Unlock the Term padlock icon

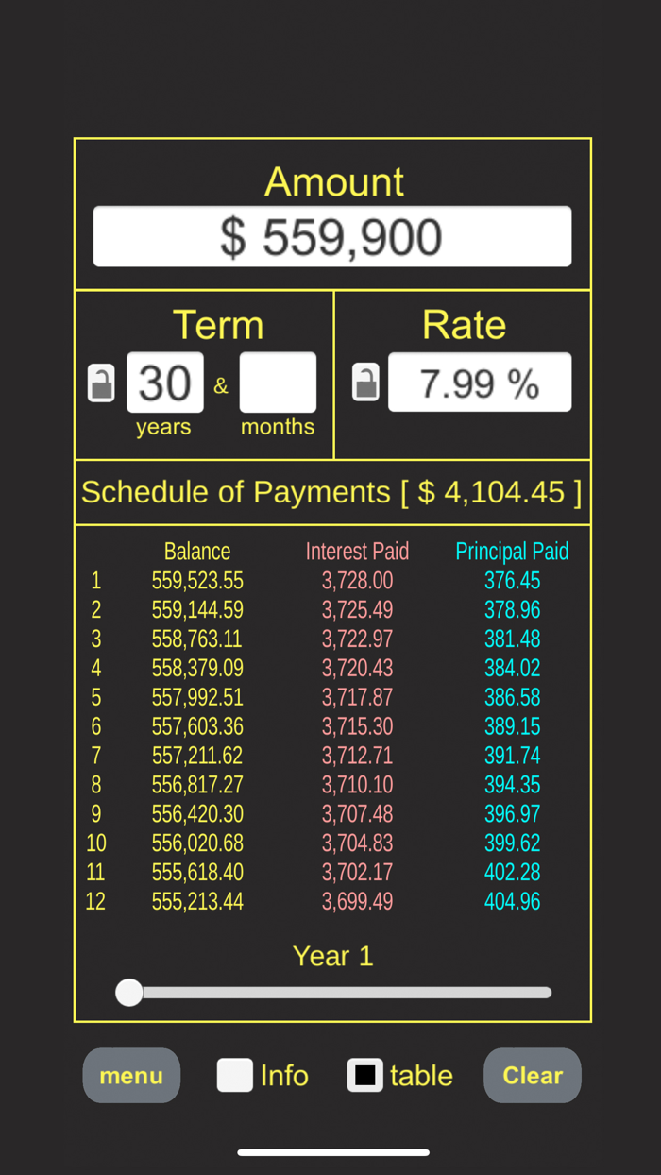point(102,382)
